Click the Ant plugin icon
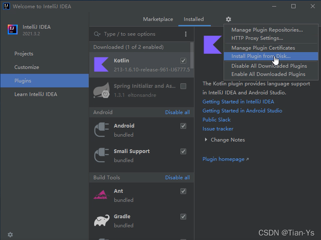Image resolution: width=321 pixels, height=240 pixels. (101, 195)
